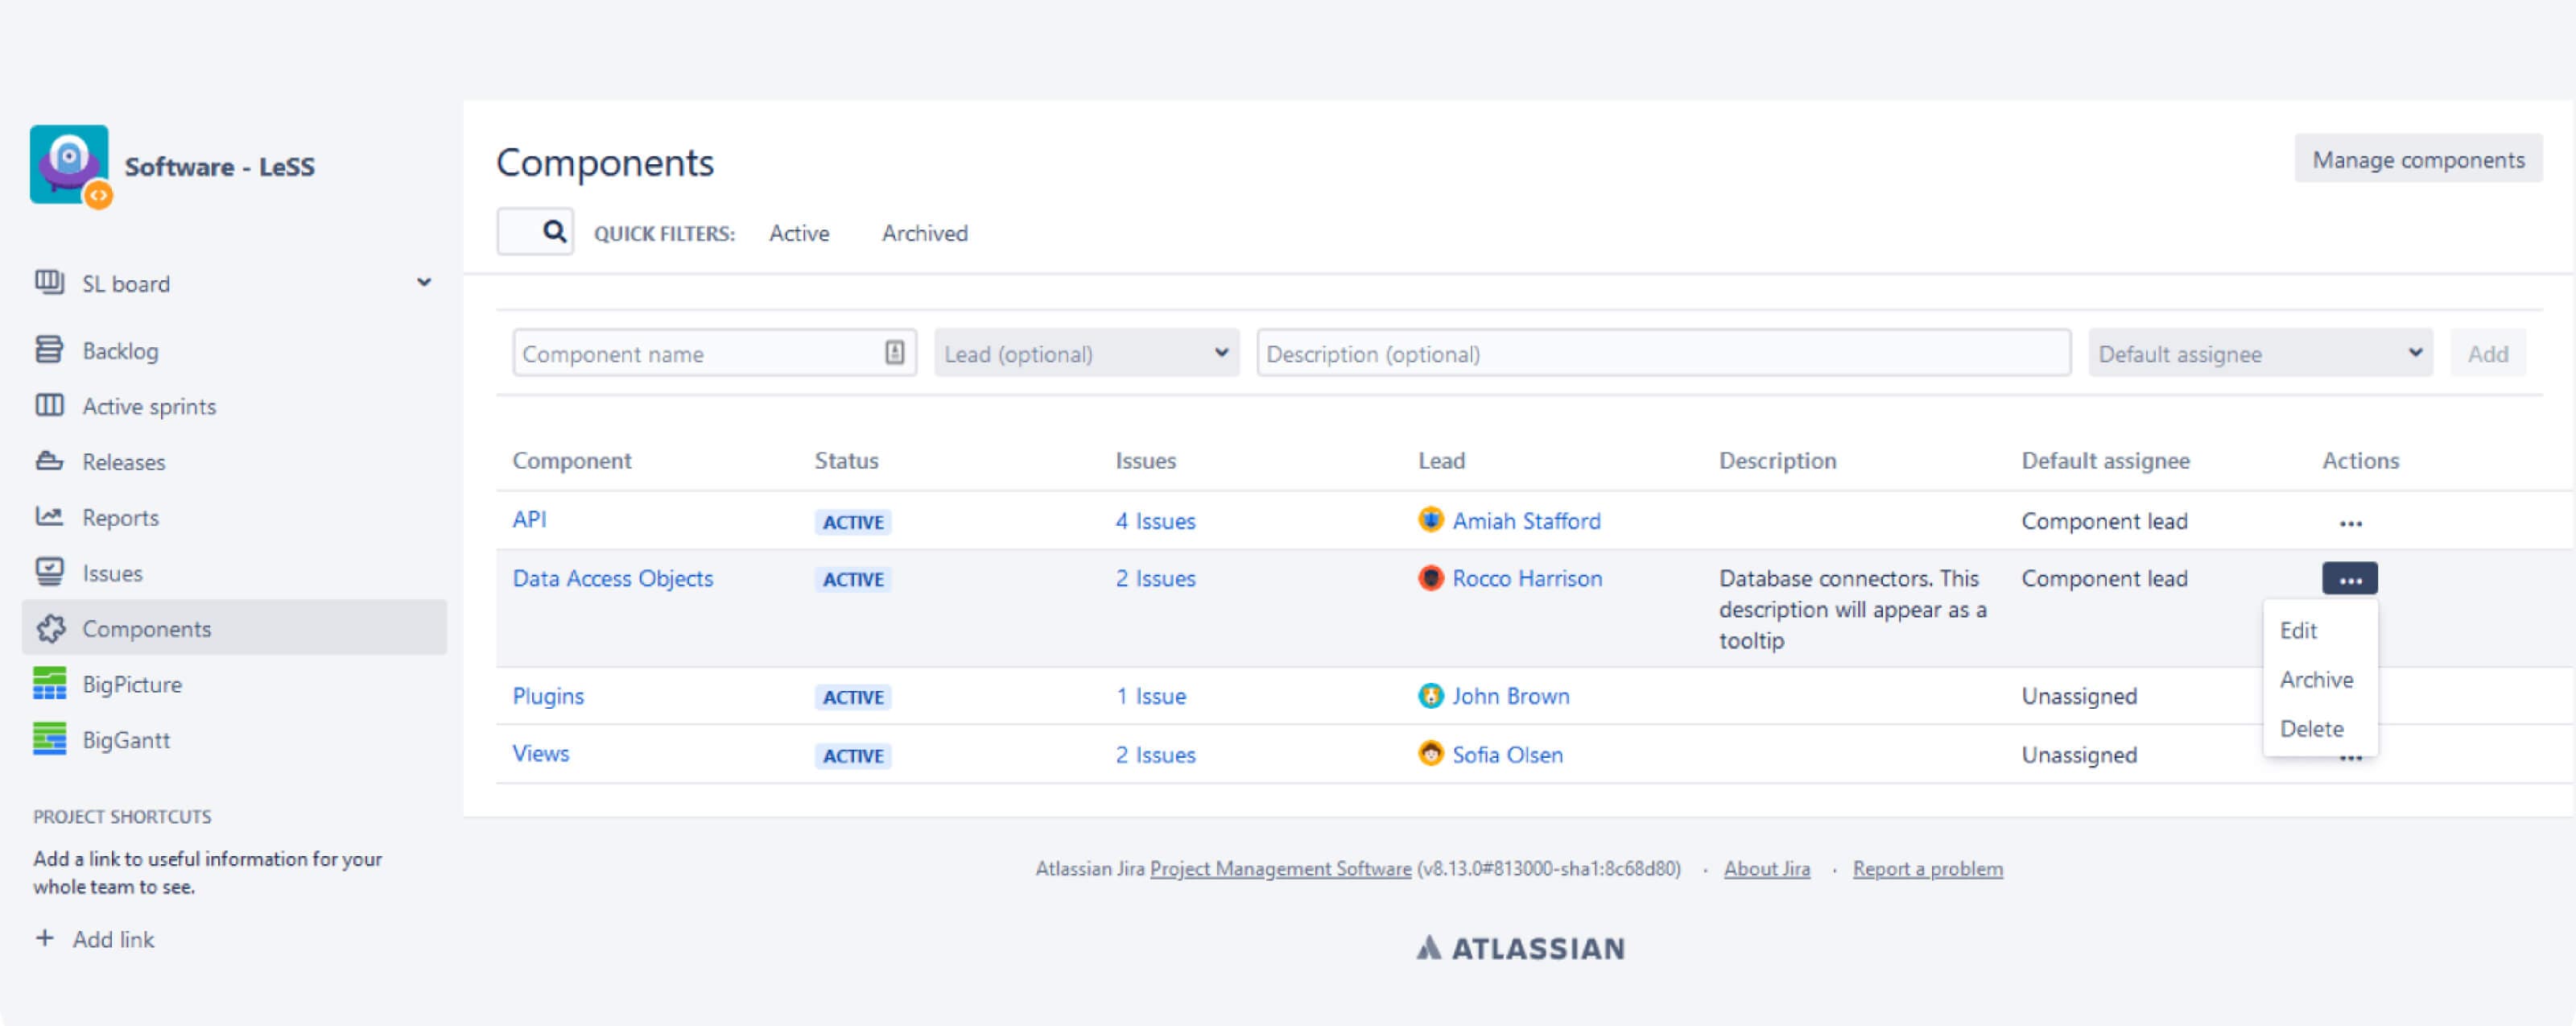The width and height of the screenshot is (2576, 1026).
Task: Click the Manage components button
Action: coord(2418,159)
